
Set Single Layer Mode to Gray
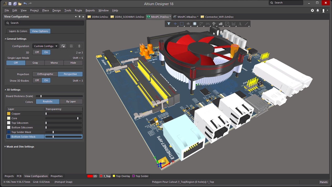click(x=35, y=63)
